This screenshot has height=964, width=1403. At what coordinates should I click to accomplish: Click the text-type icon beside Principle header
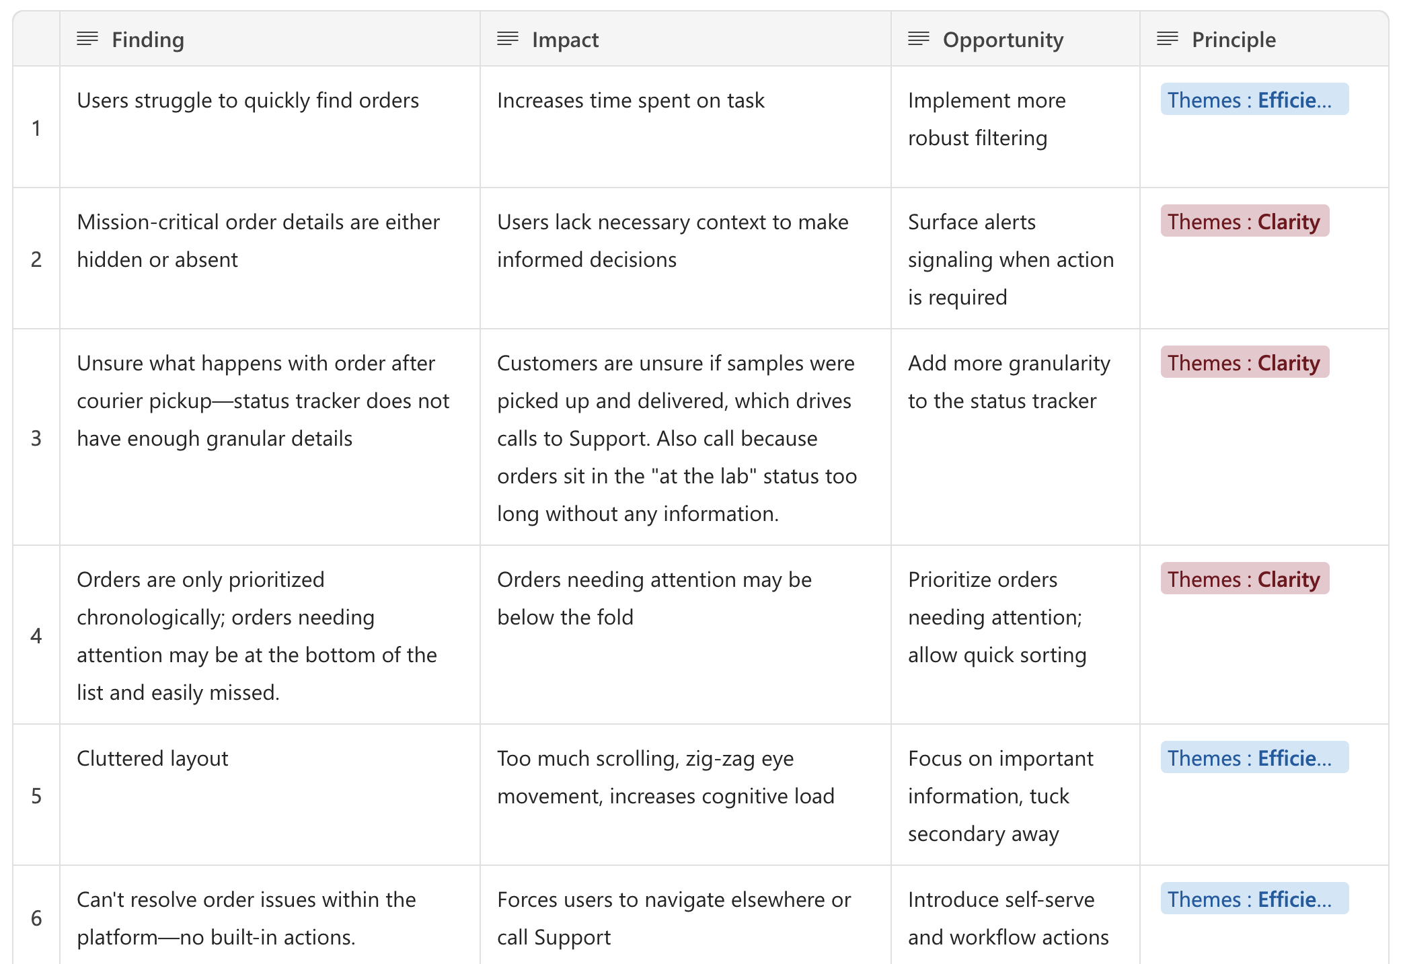coord(1168,39)
